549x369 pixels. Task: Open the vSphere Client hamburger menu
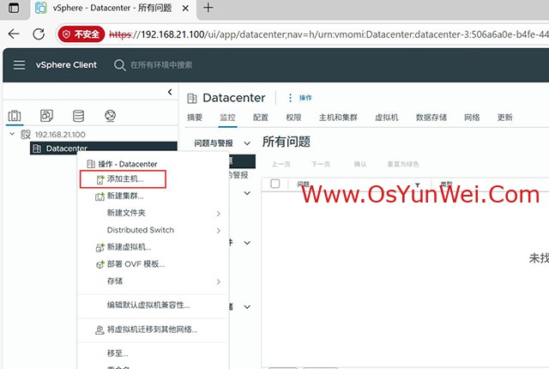(19, 64)
